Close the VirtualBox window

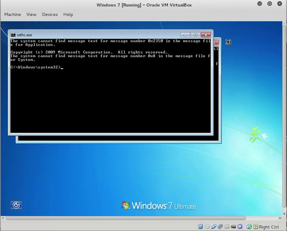click(279, 4)
